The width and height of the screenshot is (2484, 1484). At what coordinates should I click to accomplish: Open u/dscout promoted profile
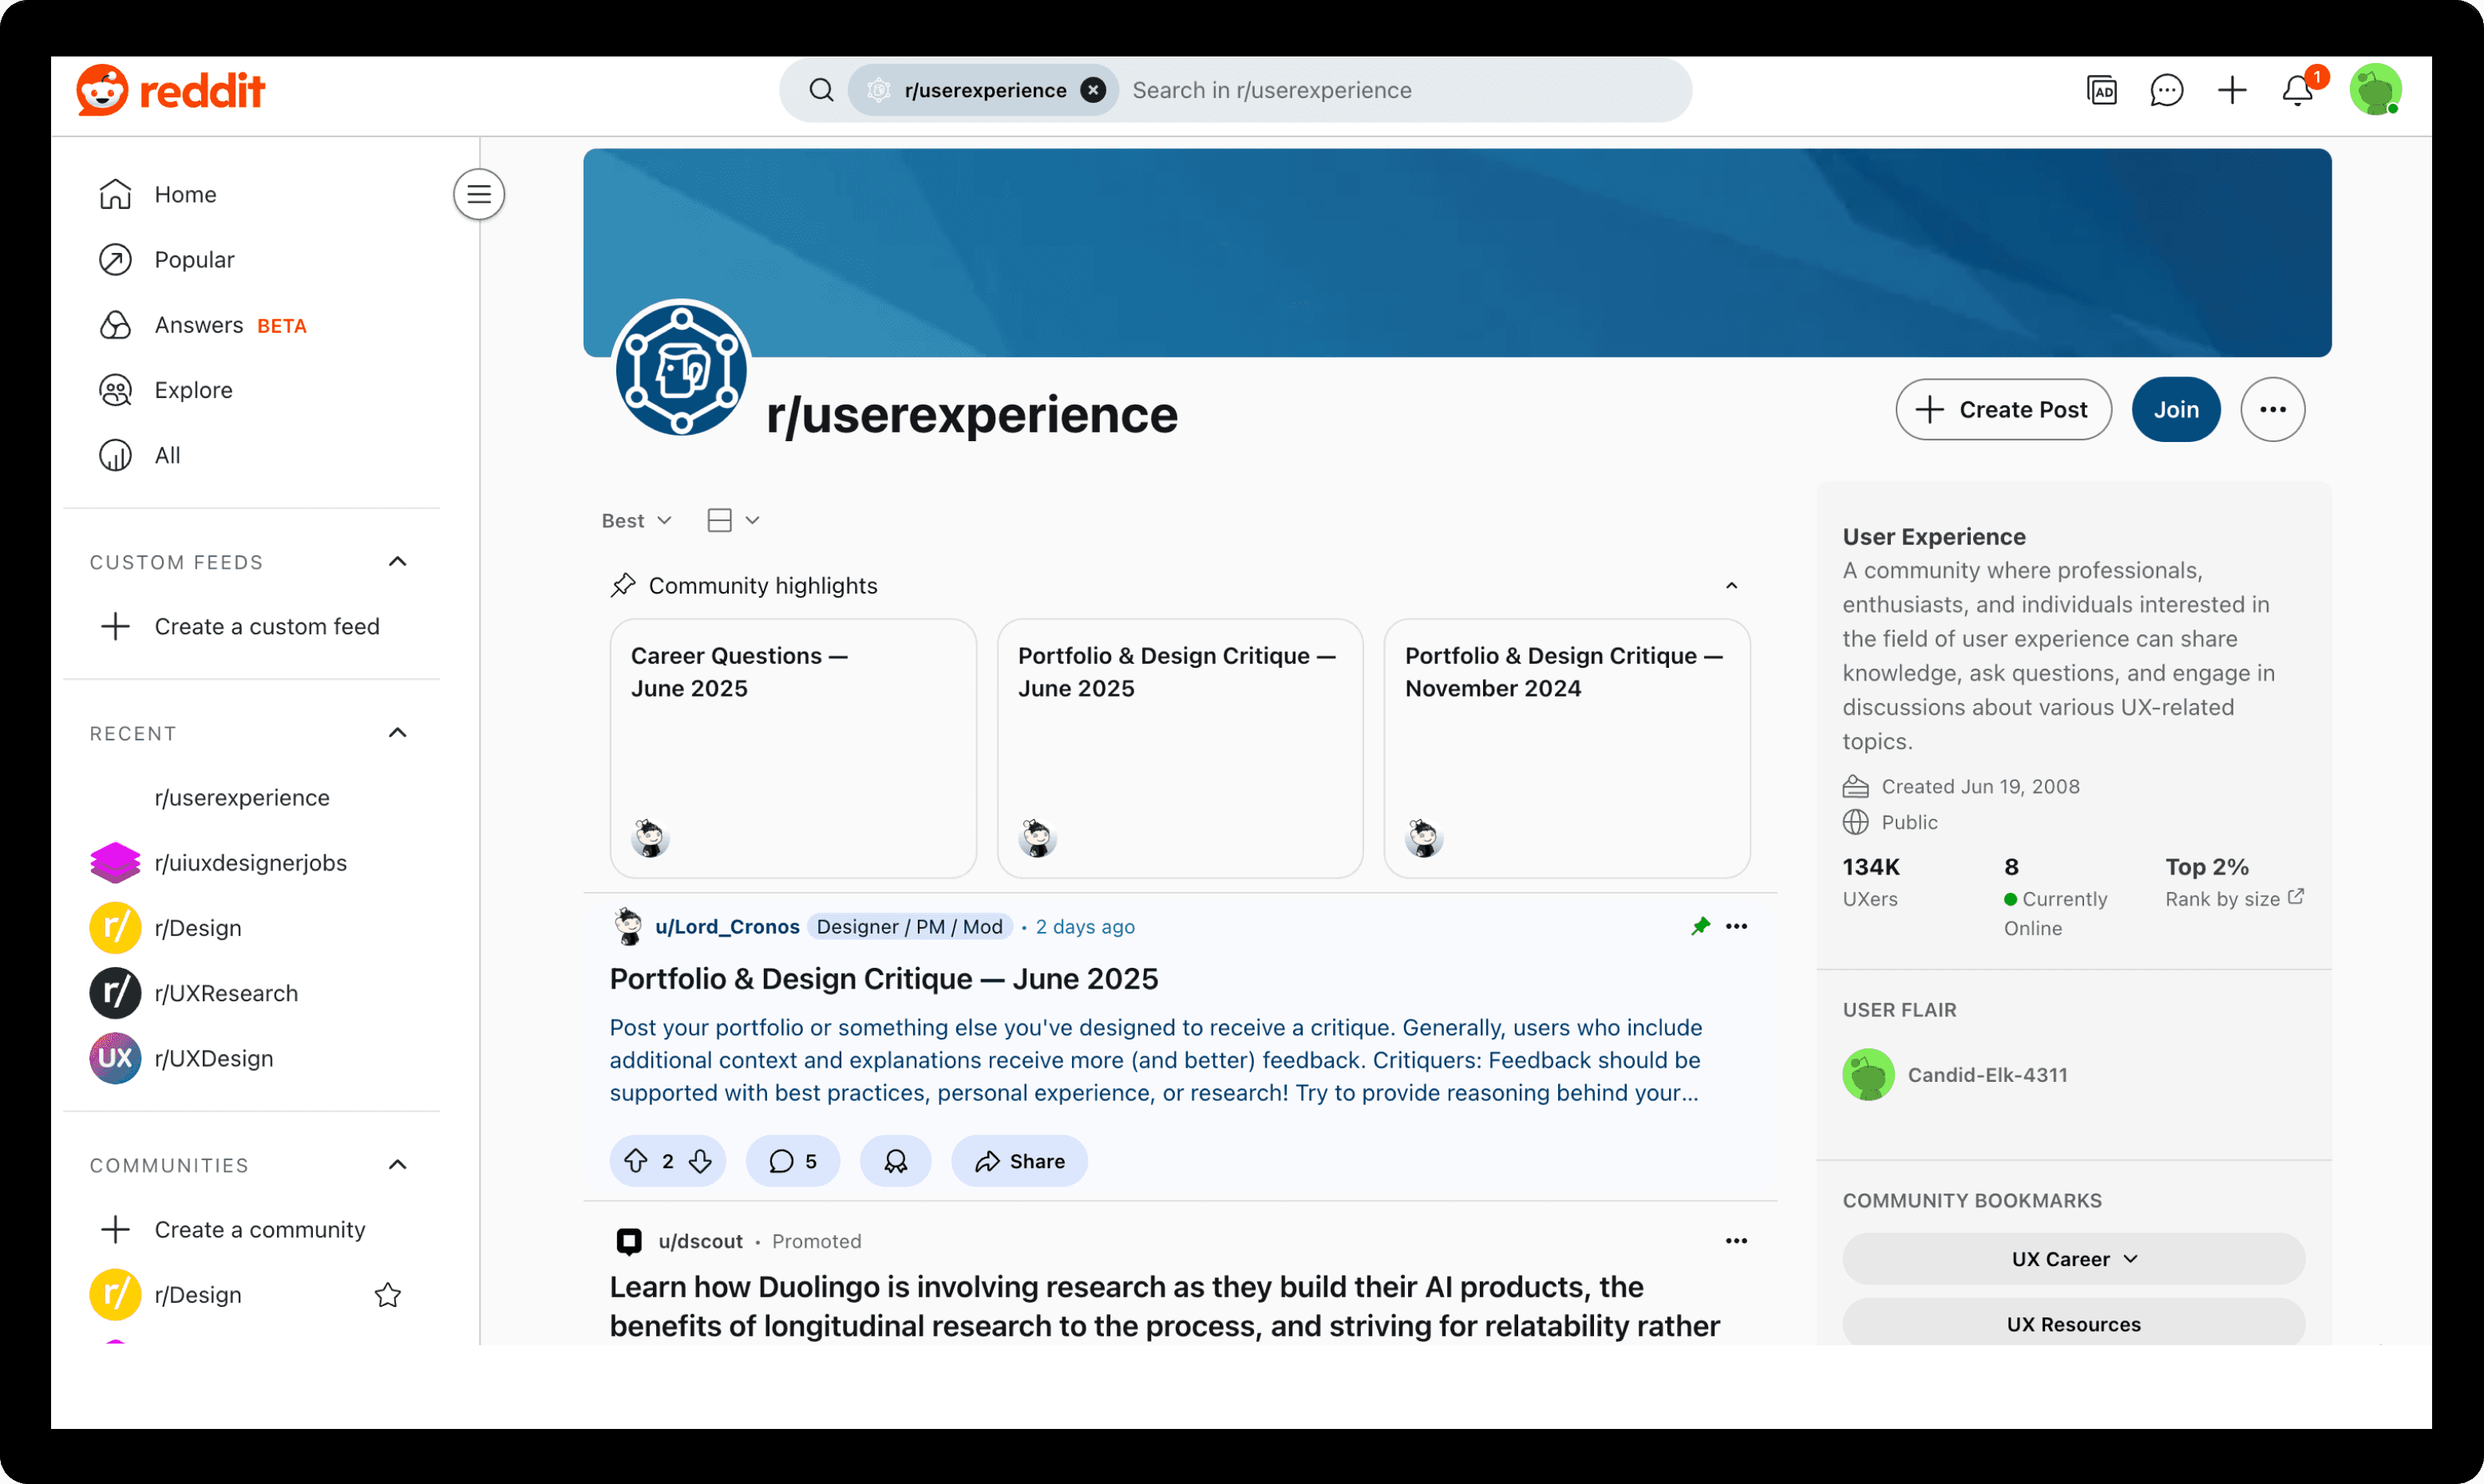(700, 1242)
